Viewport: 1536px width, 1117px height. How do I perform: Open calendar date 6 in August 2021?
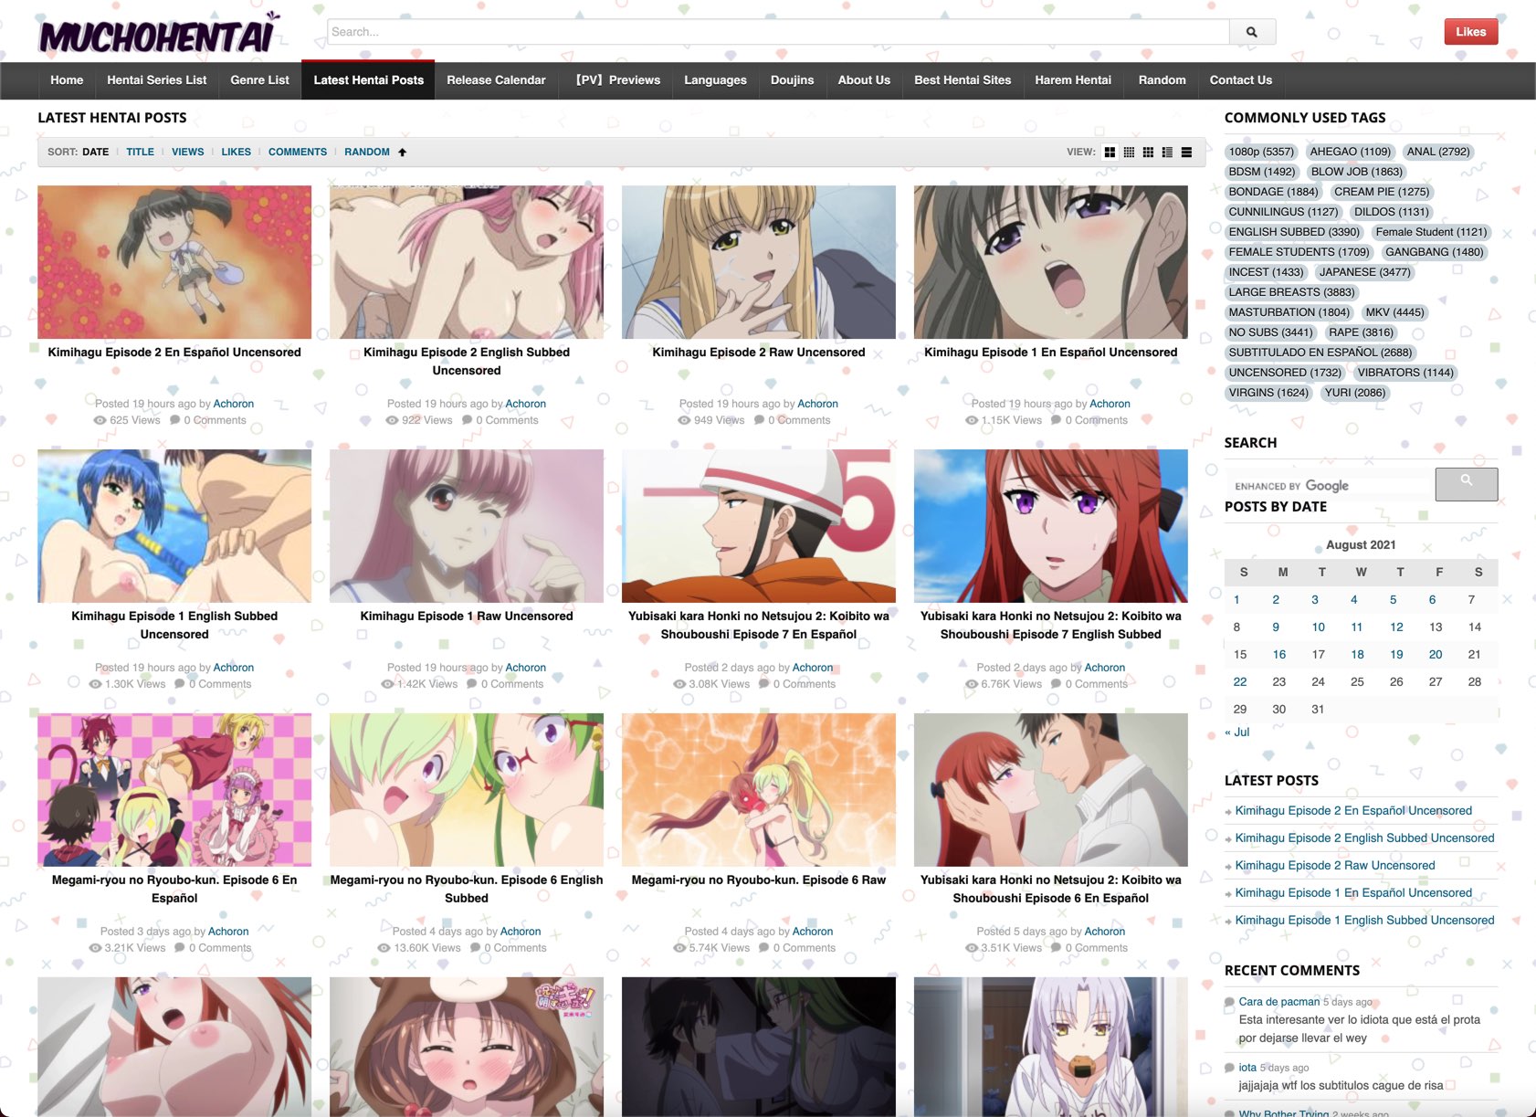[x=1432, y=599]
